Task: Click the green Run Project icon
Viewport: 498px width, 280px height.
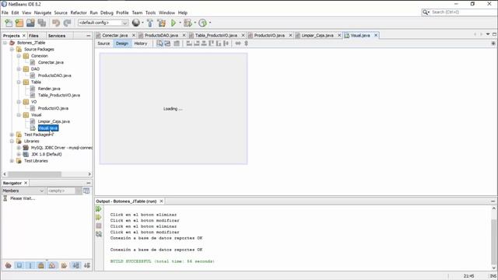Action: point(174,23)
